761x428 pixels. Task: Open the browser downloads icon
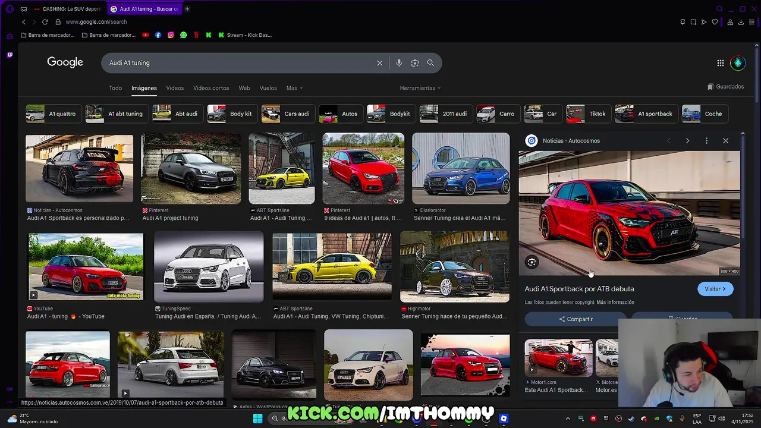coord(741,22)
